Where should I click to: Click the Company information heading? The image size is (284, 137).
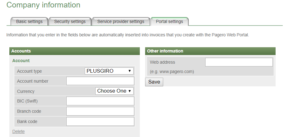point(44,5)
